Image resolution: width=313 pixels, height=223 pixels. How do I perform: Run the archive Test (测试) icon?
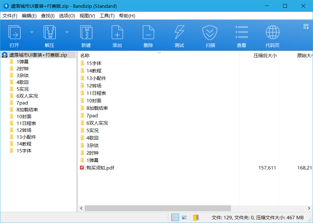click(179, 32)
